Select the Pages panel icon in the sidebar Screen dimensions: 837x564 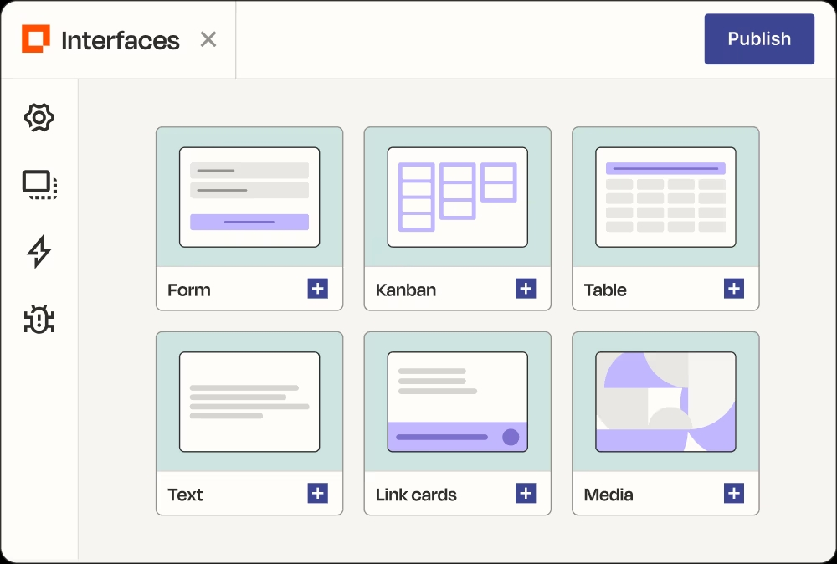click(x=39, y=185)
